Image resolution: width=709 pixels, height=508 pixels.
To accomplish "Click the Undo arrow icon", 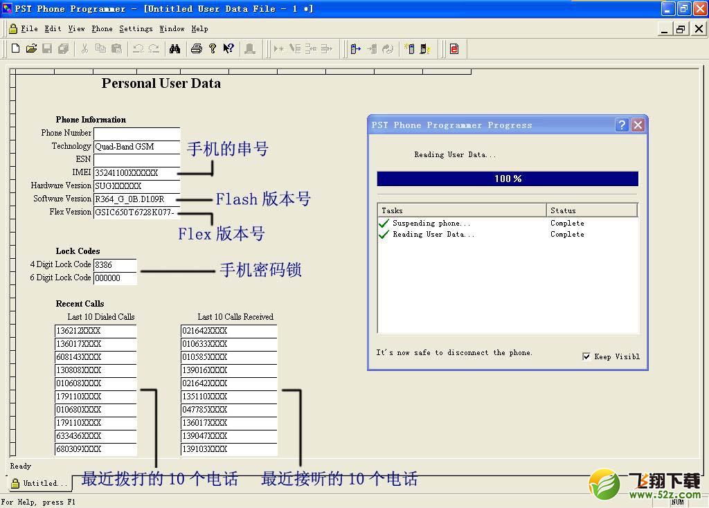I will click(138, 48).
